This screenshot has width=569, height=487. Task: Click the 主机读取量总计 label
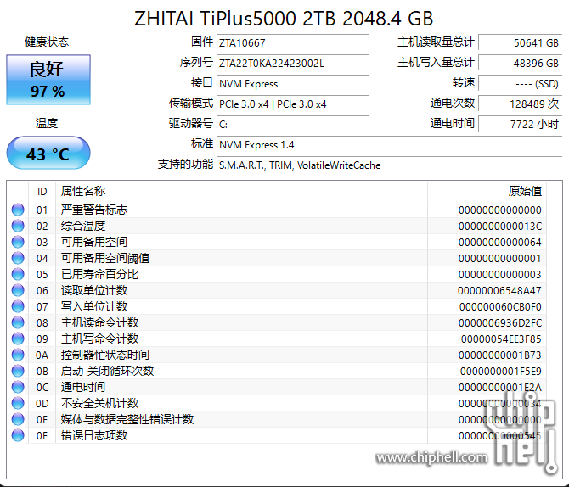(x=436, y=42)
